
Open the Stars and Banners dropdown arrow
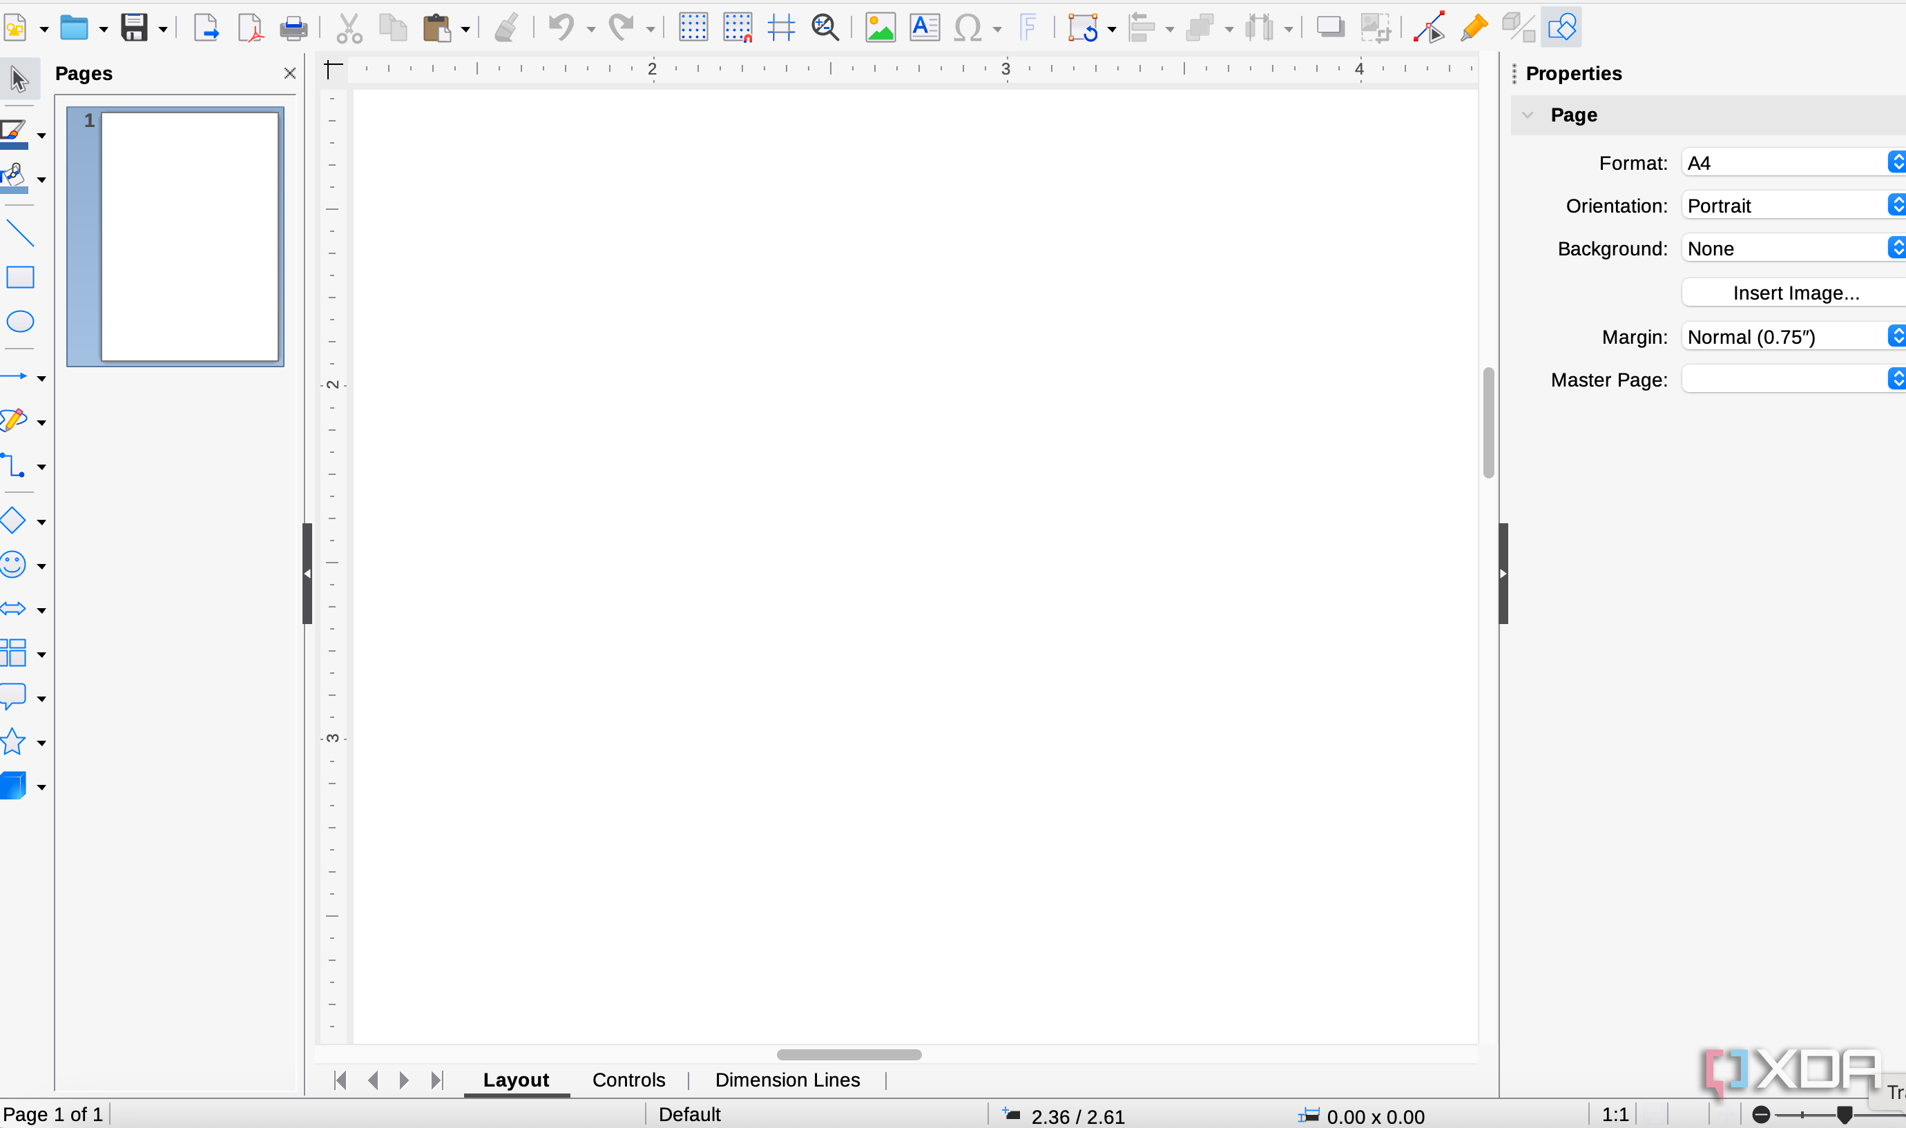42,743
